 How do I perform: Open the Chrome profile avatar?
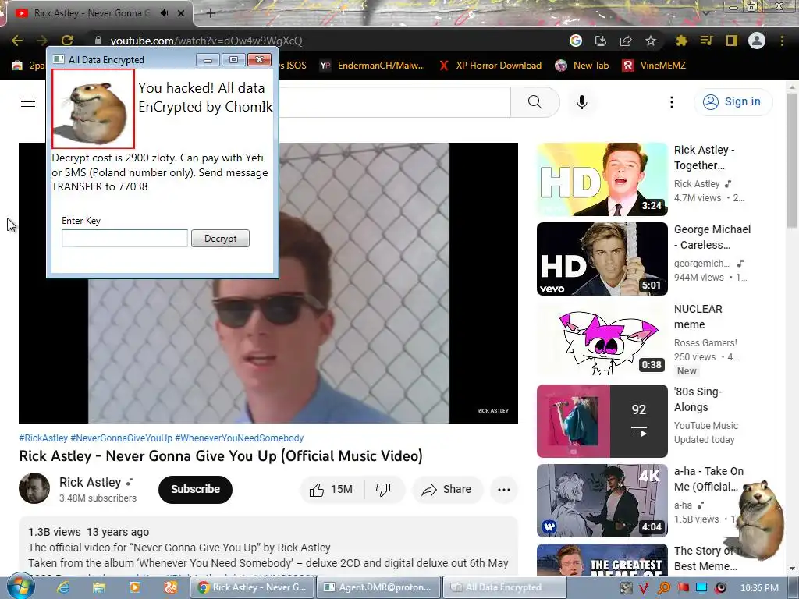click(x=757, y=41)
